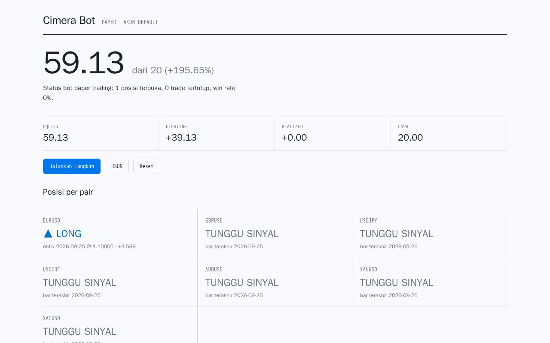Click bar terakhir date under AUDUSD

point(234,295)
